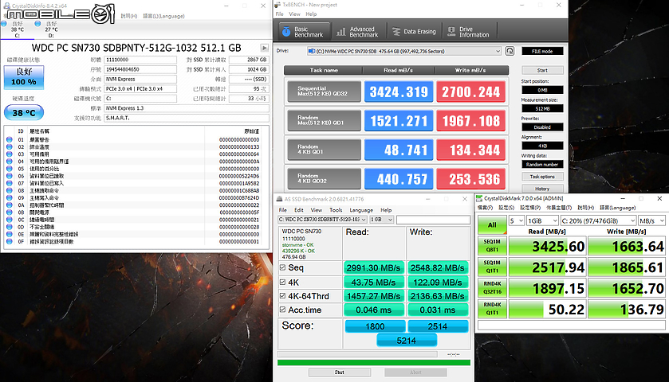The image size is (669, 382).
Task: Uncheck the Seq test in AS SSD
Action: pos(282,267)
